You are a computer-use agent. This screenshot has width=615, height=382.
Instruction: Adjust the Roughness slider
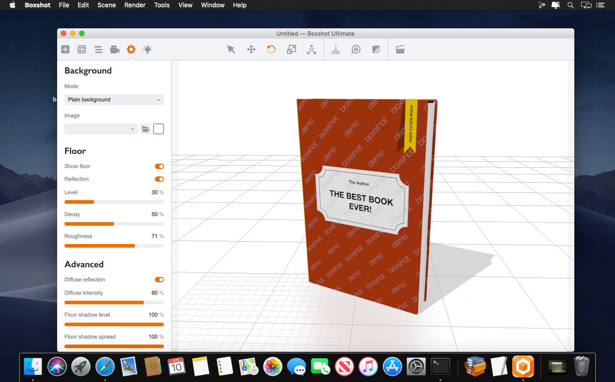(114, 246)
